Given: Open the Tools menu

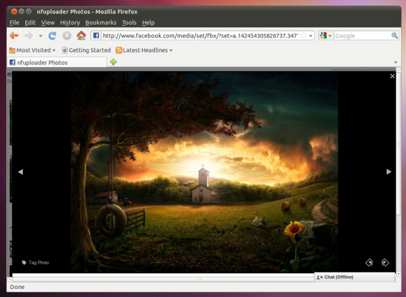Looking at the screenshot, I should 129,23.
